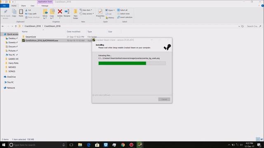Image resolution: width=264 pixels, height=148 pixels.
Task: Switch to the Manage ribbon tab
Action: point(45,6)
